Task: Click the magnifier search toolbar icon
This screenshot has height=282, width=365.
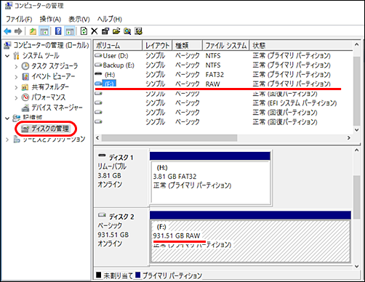Action: point(127,31)
